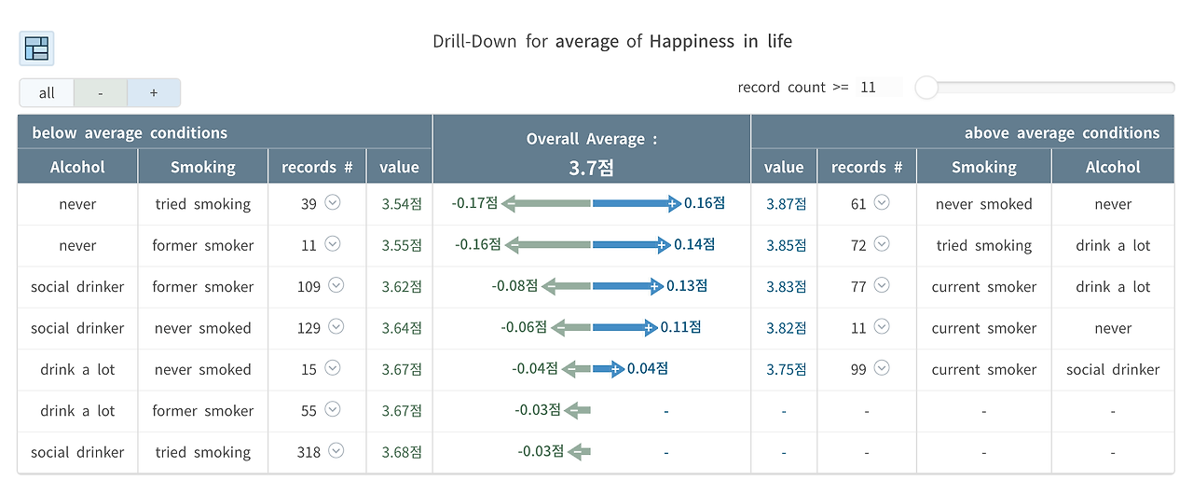
Task: Click 'former smoker' in the 109 records row
Action: [203, 287]
